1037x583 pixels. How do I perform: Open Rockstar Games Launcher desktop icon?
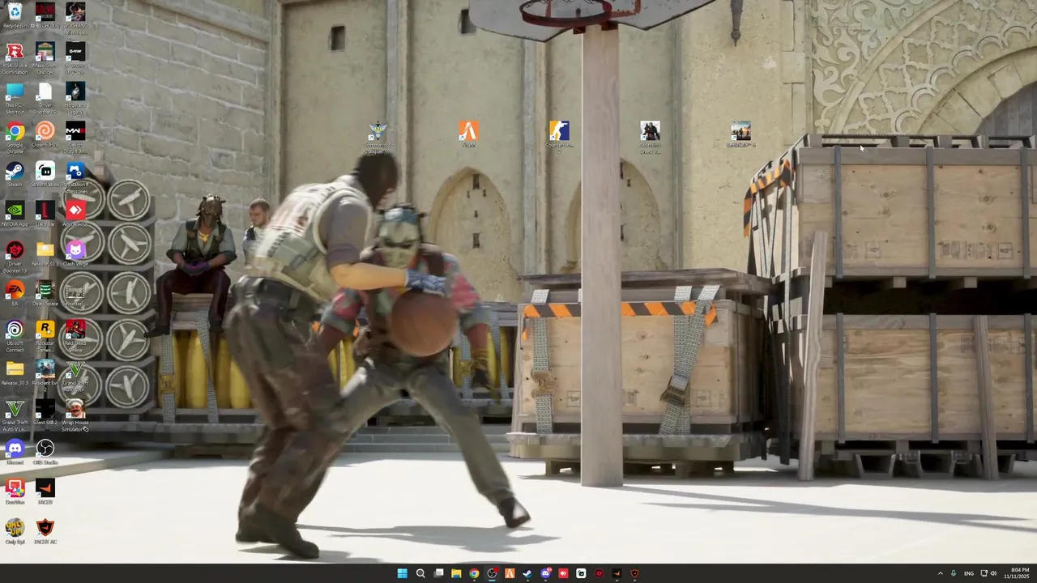click(x=45, y=336)
